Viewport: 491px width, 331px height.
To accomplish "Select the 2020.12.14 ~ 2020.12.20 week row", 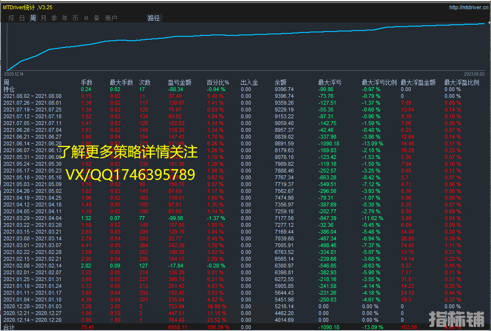I will [32, 320].
